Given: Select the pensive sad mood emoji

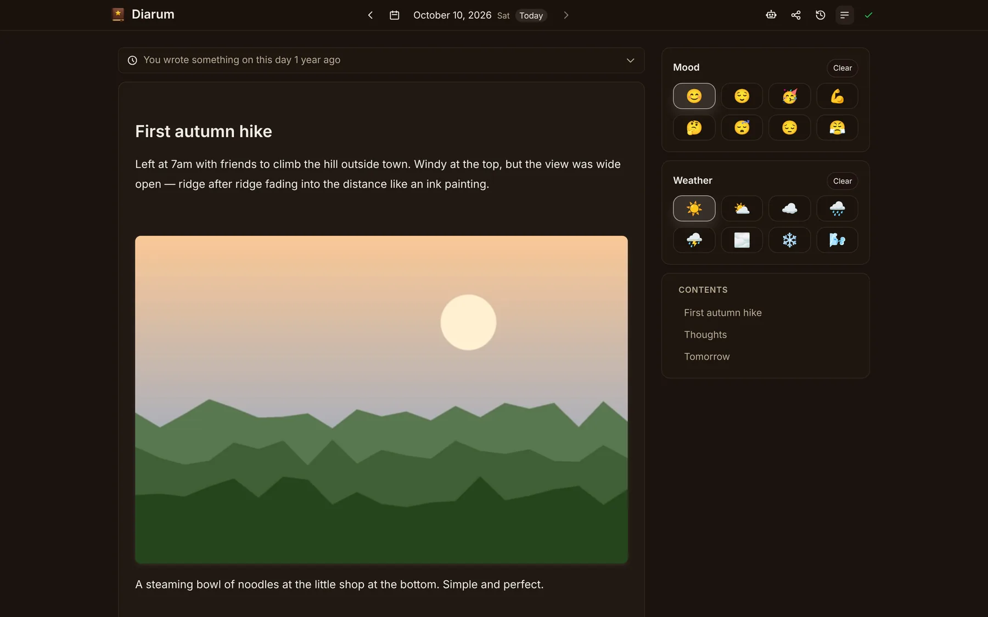Looking at the screenshot, I should click(790, 128).
